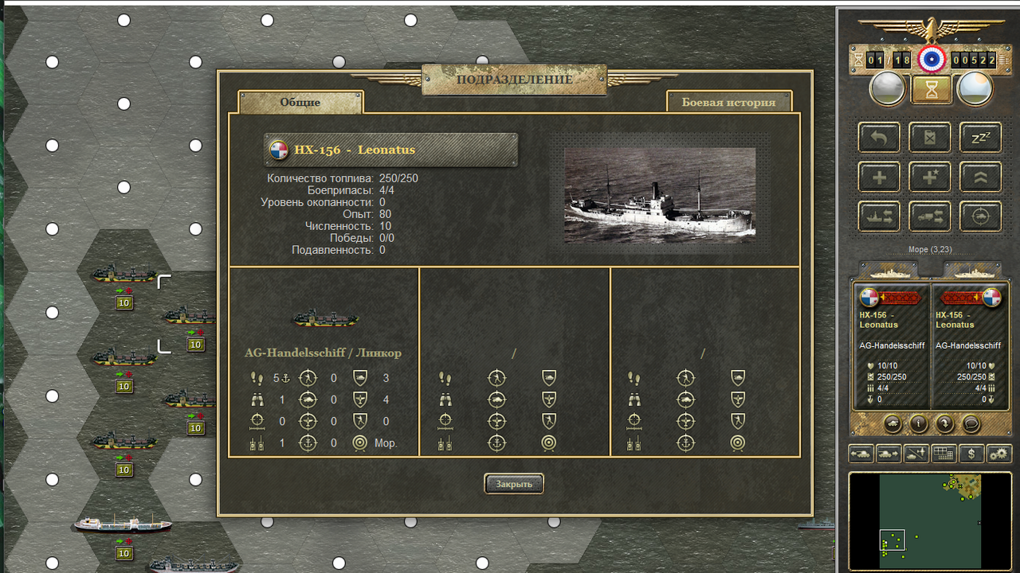This screenshot has width=1020, height=573.
Task: Toggle the grid overview button
Action: pos(943,454)
